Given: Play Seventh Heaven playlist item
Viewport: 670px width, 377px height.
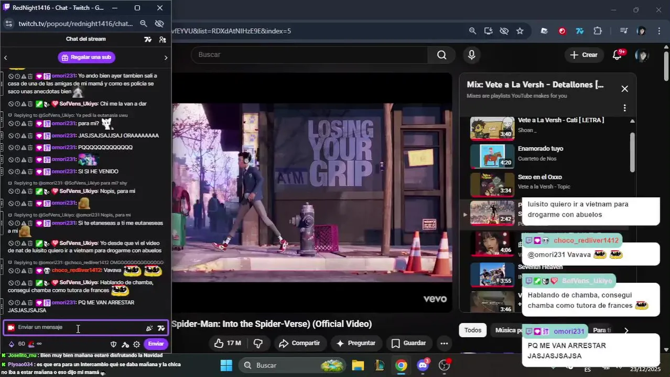Looking at the screenshot, I should pyautogui.click(x=491, y=274).
